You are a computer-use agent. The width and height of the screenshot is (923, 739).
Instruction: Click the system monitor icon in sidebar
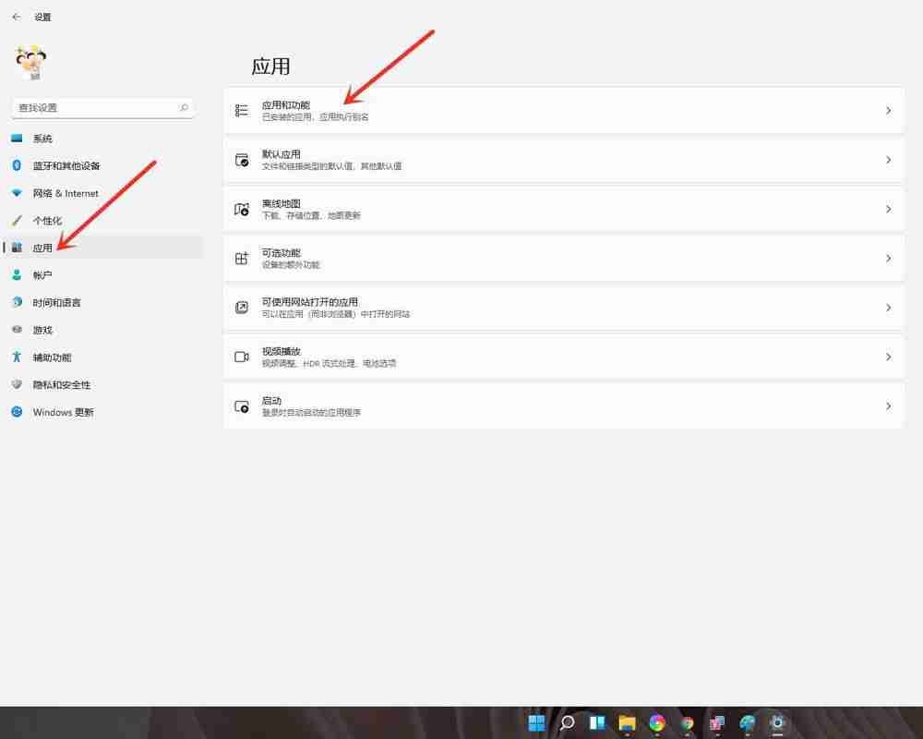pos(17,138)
